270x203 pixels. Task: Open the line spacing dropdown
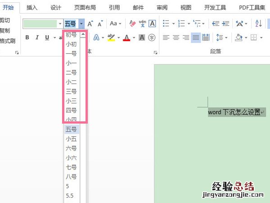(221, 37)
